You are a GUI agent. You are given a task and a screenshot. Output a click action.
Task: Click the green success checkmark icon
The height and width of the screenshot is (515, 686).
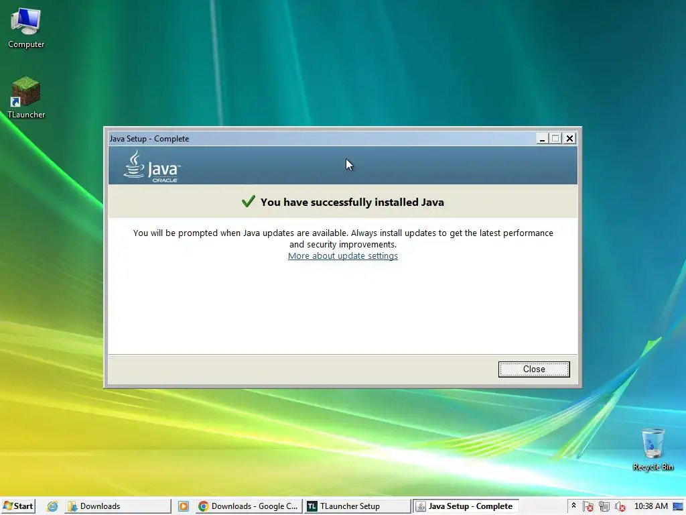click(x=248, y=201)
